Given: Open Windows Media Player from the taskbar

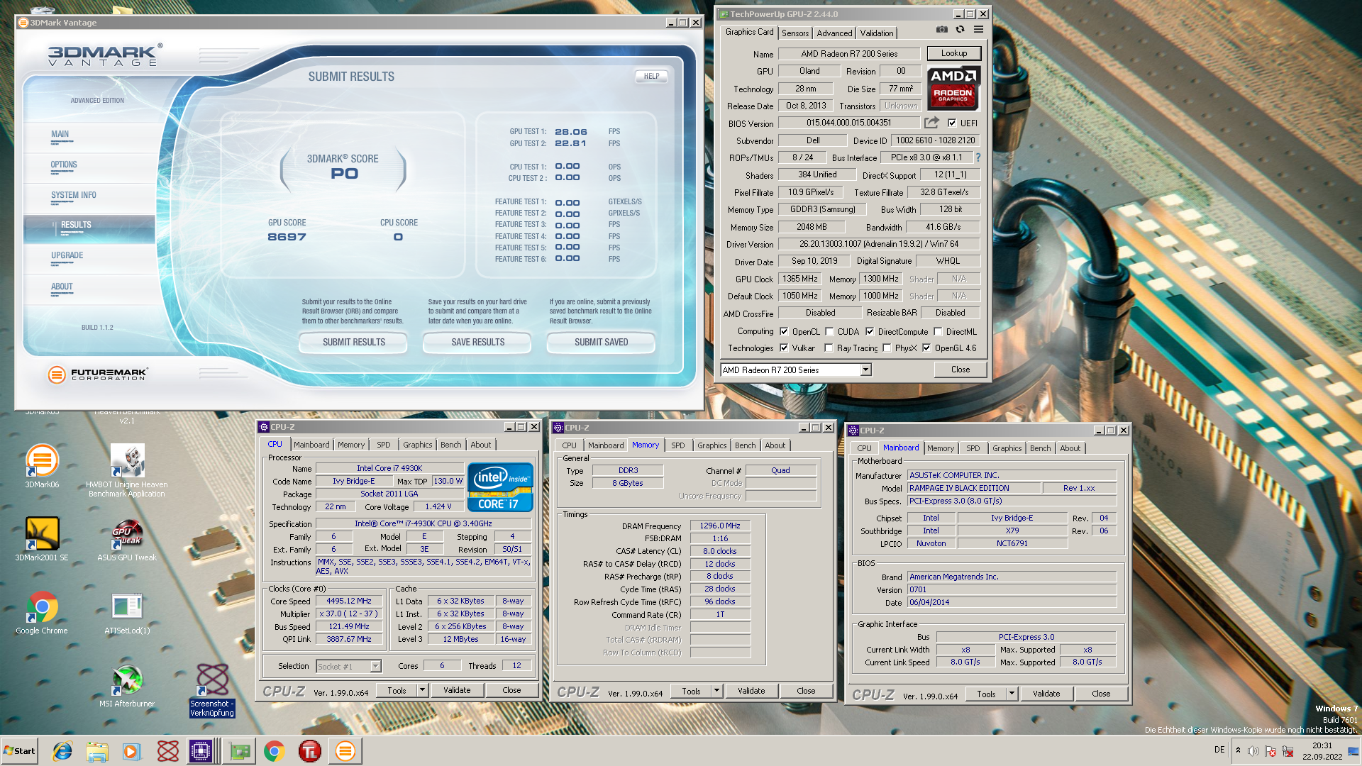Looking at the screenshot, I should (x=132, y=751).
